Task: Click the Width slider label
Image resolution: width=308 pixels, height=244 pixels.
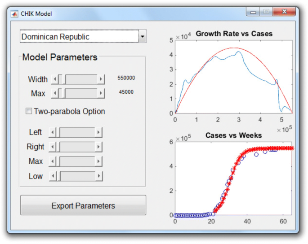Action: pyautogui.click(x=38, y=79)
